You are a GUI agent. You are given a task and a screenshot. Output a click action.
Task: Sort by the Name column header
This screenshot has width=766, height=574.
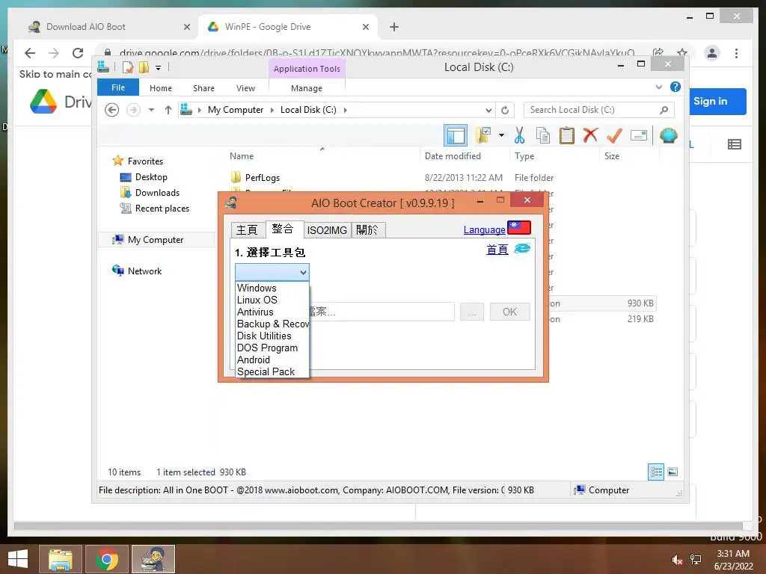pos(242,155)
